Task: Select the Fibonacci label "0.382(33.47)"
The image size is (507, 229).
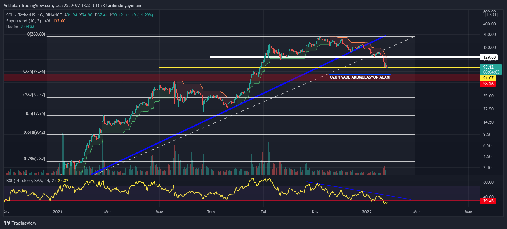Action: pyautogui.click(x=33, y=95)
